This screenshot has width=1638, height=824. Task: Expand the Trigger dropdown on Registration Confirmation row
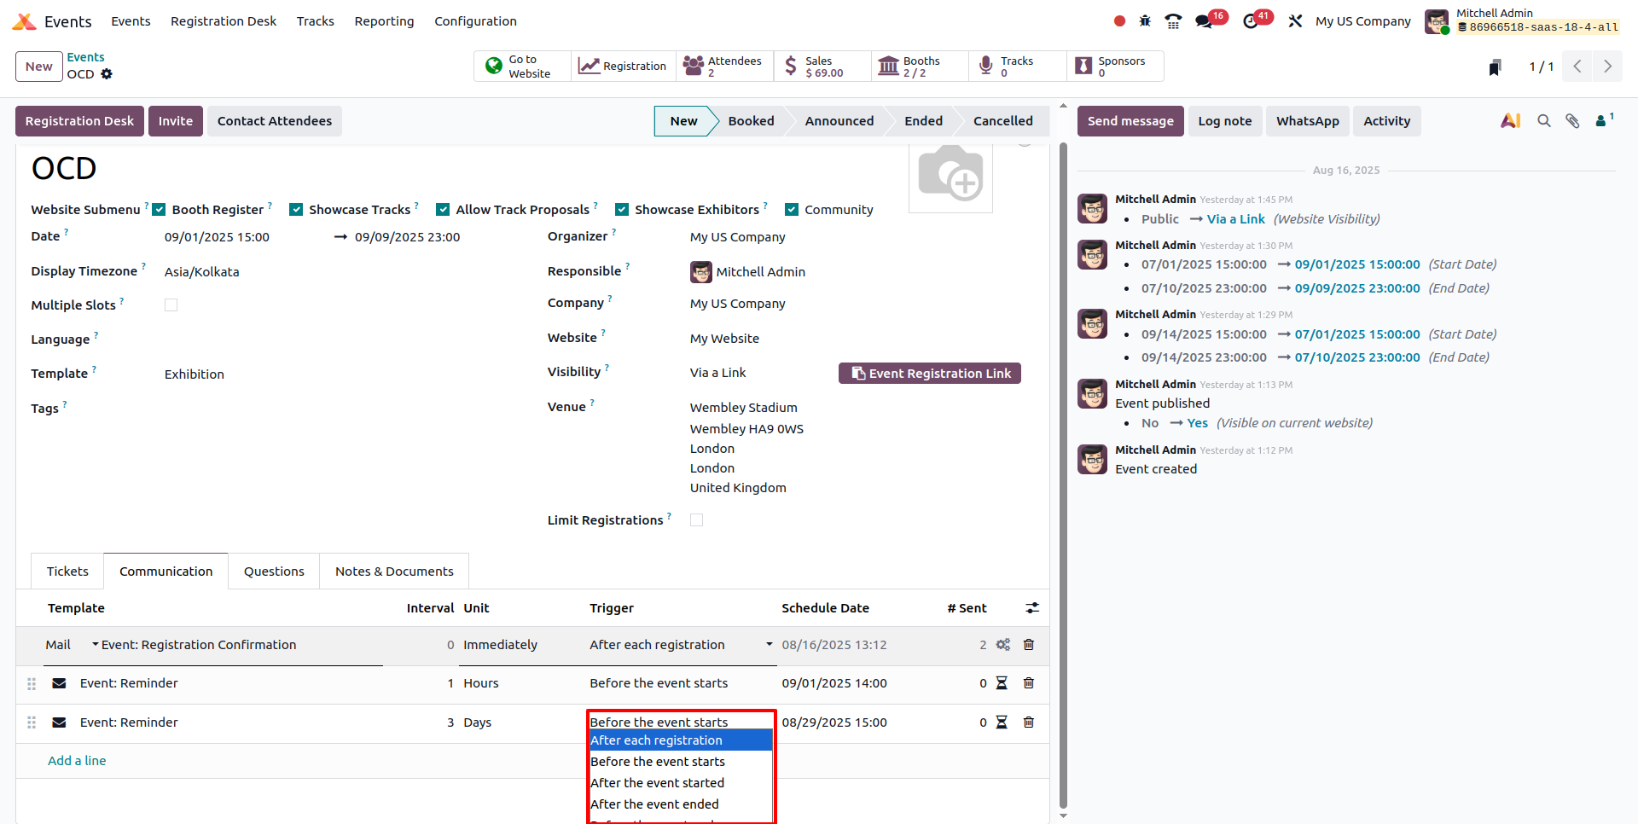pos(769,645)
